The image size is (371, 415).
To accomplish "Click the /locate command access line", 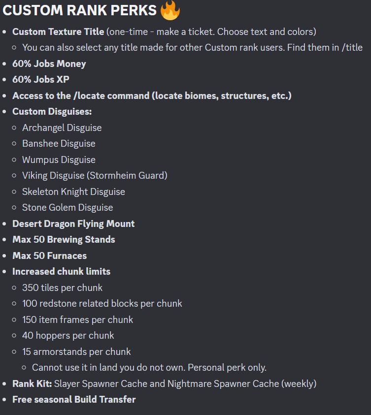I will pyautogui.click(x=152, y=96).
